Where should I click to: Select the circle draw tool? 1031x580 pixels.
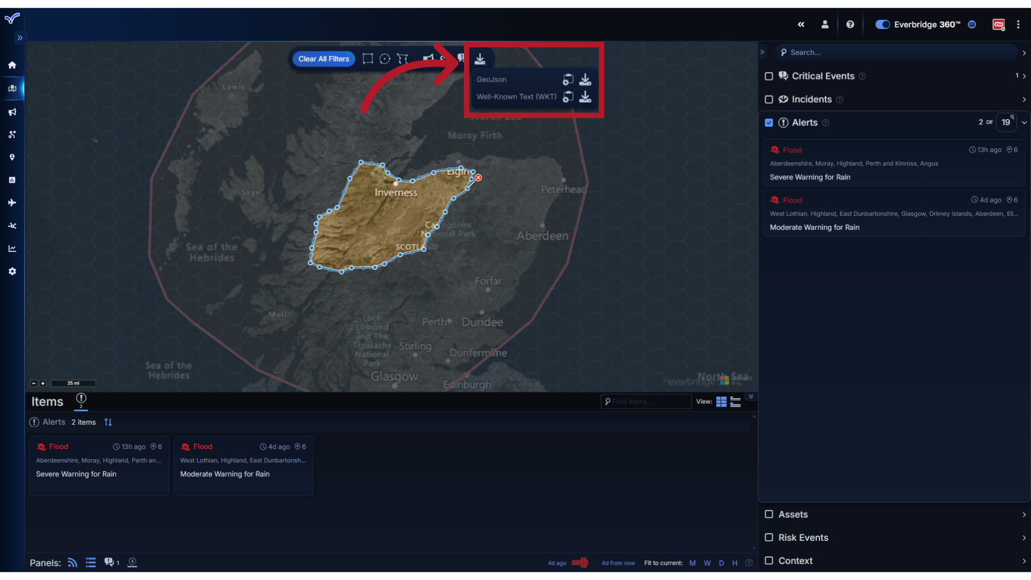(x=385, y=59)
